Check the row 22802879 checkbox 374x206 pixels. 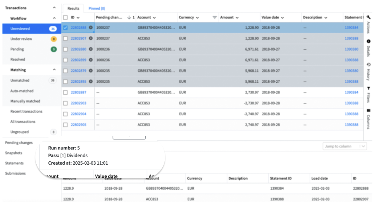(x=65, y=71)
